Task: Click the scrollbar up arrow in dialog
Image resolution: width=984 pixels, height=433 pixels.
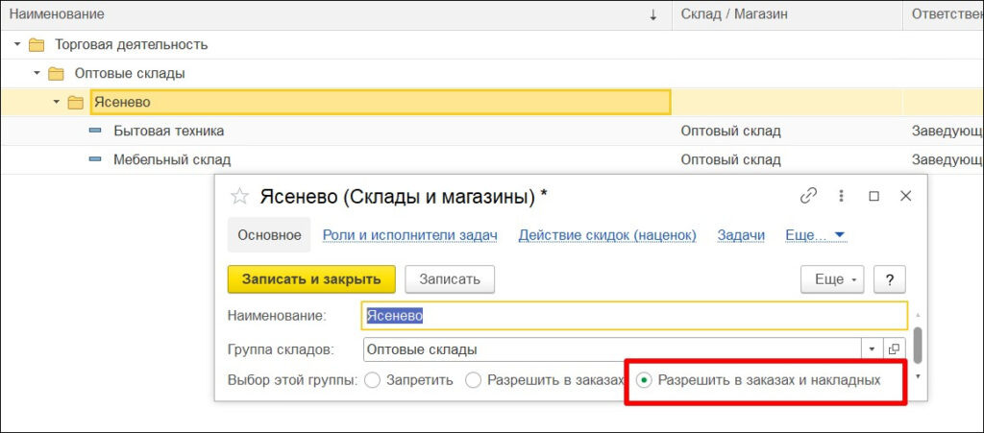Action: (918, 315)
